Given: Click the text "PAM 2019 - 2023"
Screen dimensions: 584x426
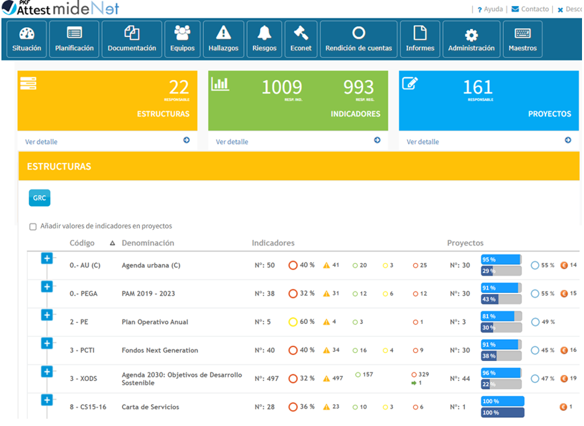Looking at the screenshot, I should pos(148,293).
